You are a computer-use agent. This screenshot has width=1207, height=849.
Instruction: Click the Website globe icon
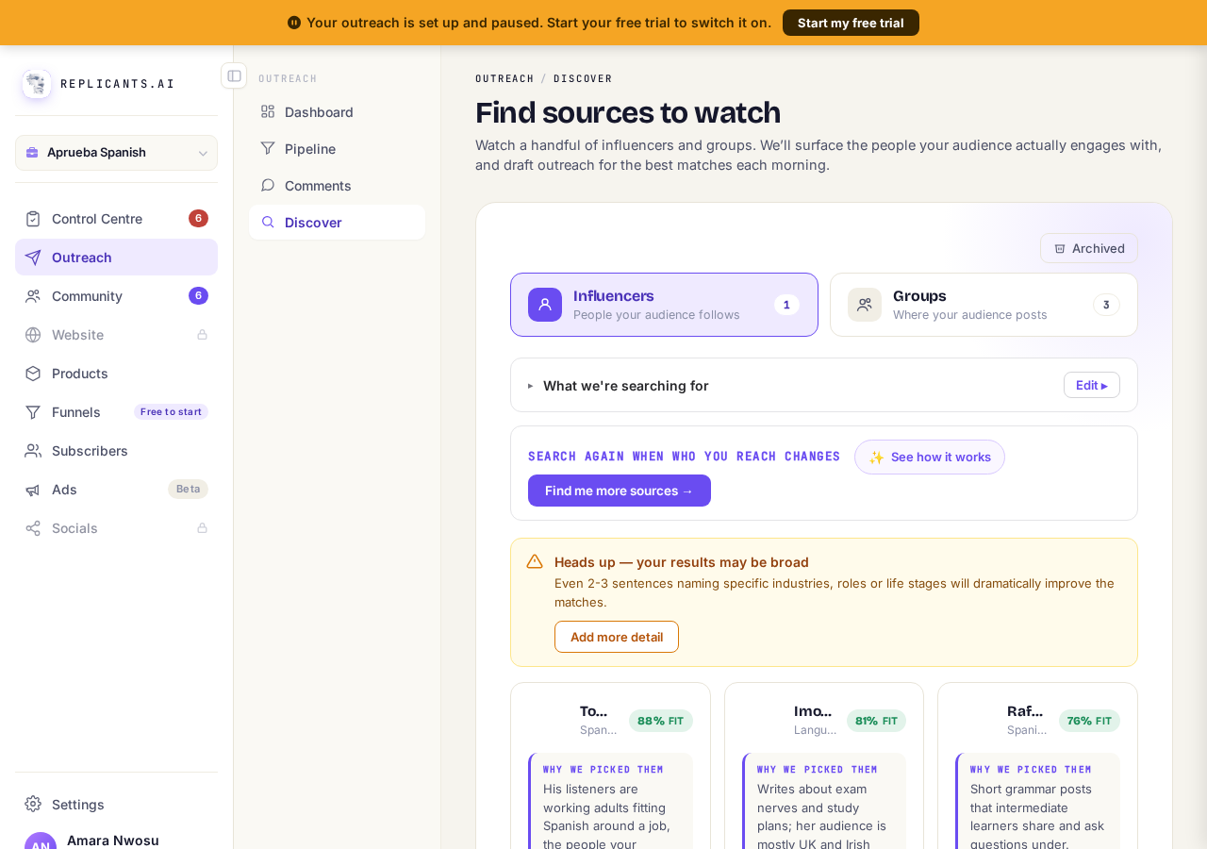pos(33,335)
